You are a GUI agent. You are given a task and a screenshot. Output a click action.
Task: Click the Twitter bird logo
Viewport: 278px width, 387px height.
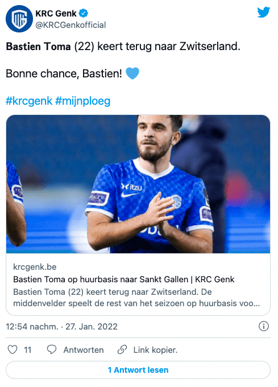point(263,13)
